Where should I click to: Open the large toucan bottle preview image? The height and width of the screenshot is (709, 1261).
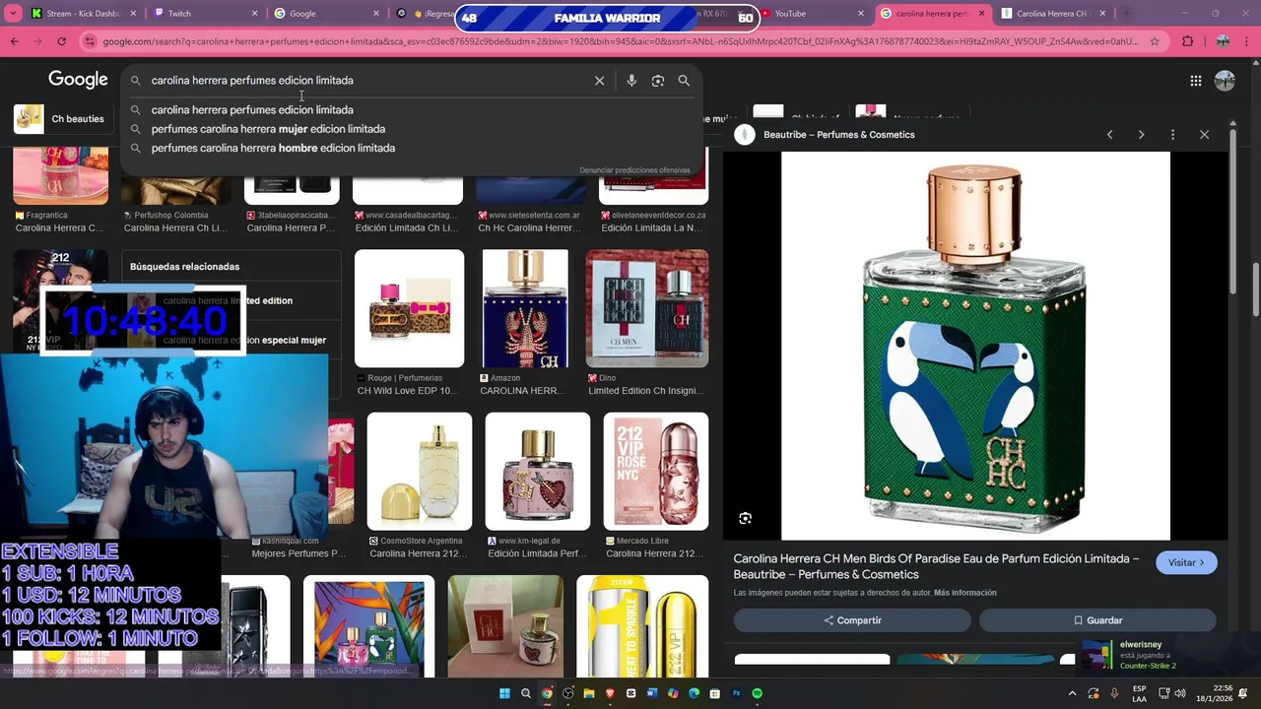975,346
